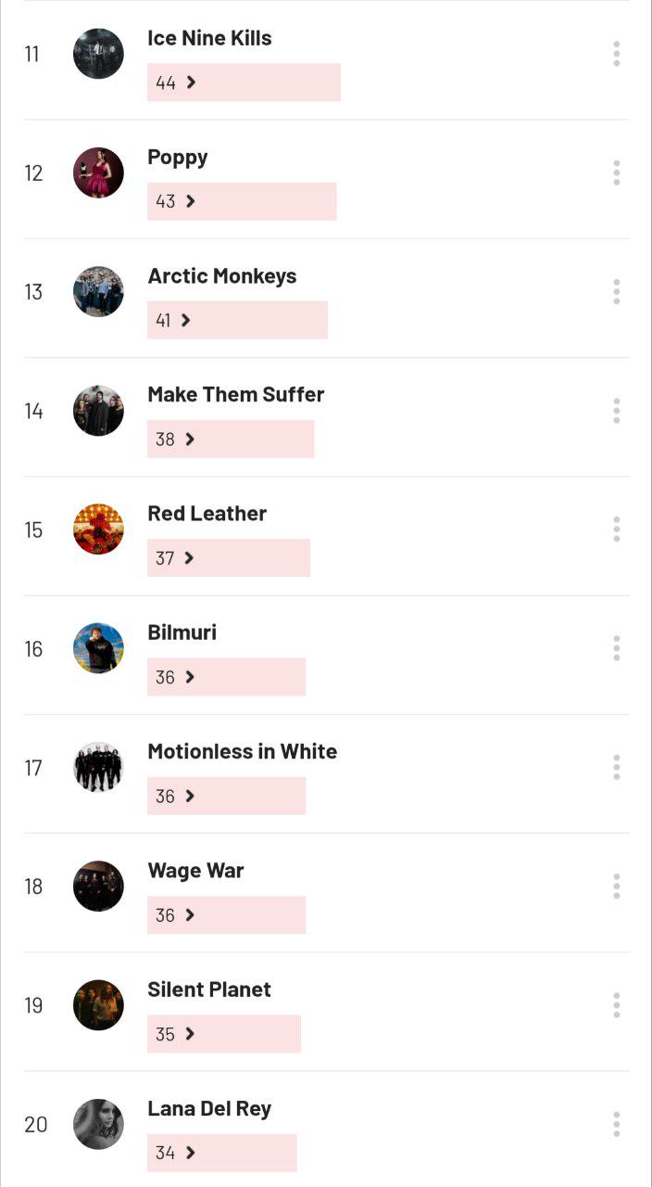Expand the 44 plays chevron for Ice Nine Kills

pos(191,83)
